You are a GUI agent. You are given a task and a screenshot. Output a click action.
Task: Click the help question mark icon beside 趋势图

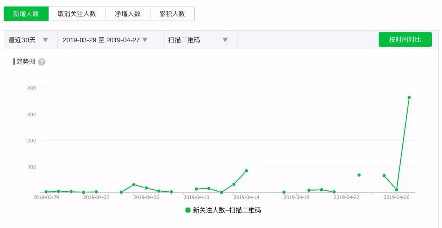pos(42,62)
